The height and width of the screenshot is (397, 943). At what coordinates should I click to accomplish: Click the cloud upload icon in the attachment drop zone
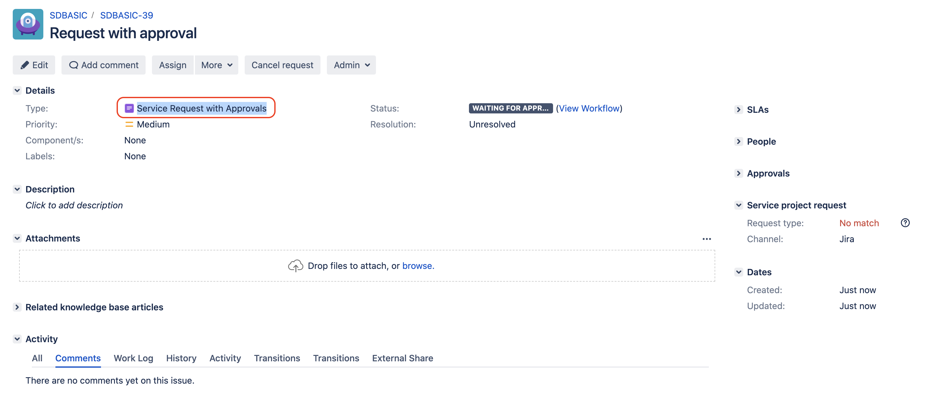point(295,265)
